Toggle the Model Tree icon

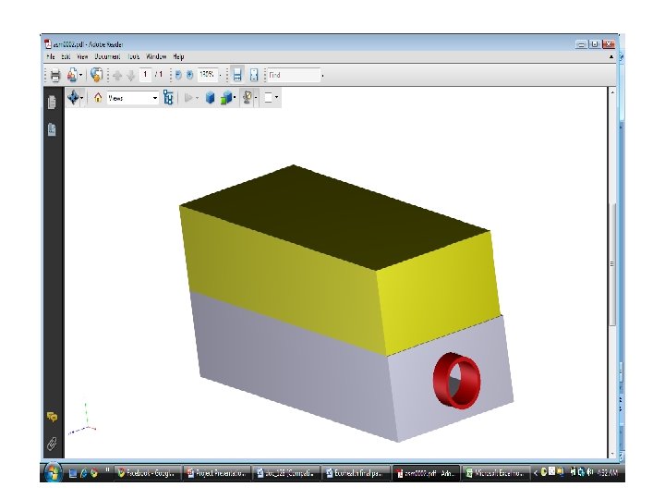coord(168,98)
